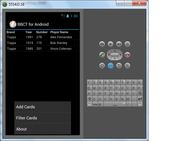Click the emulator window title icon
Screen dimensions: 182x141
(5, 4)
